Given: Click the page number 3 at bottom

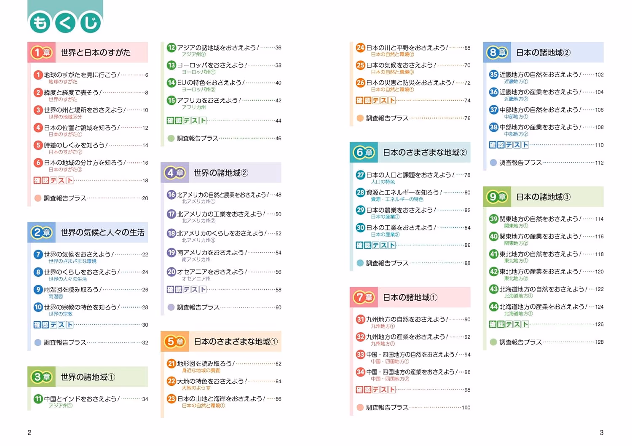Looking at the screenshot, I should pos(602,433).
